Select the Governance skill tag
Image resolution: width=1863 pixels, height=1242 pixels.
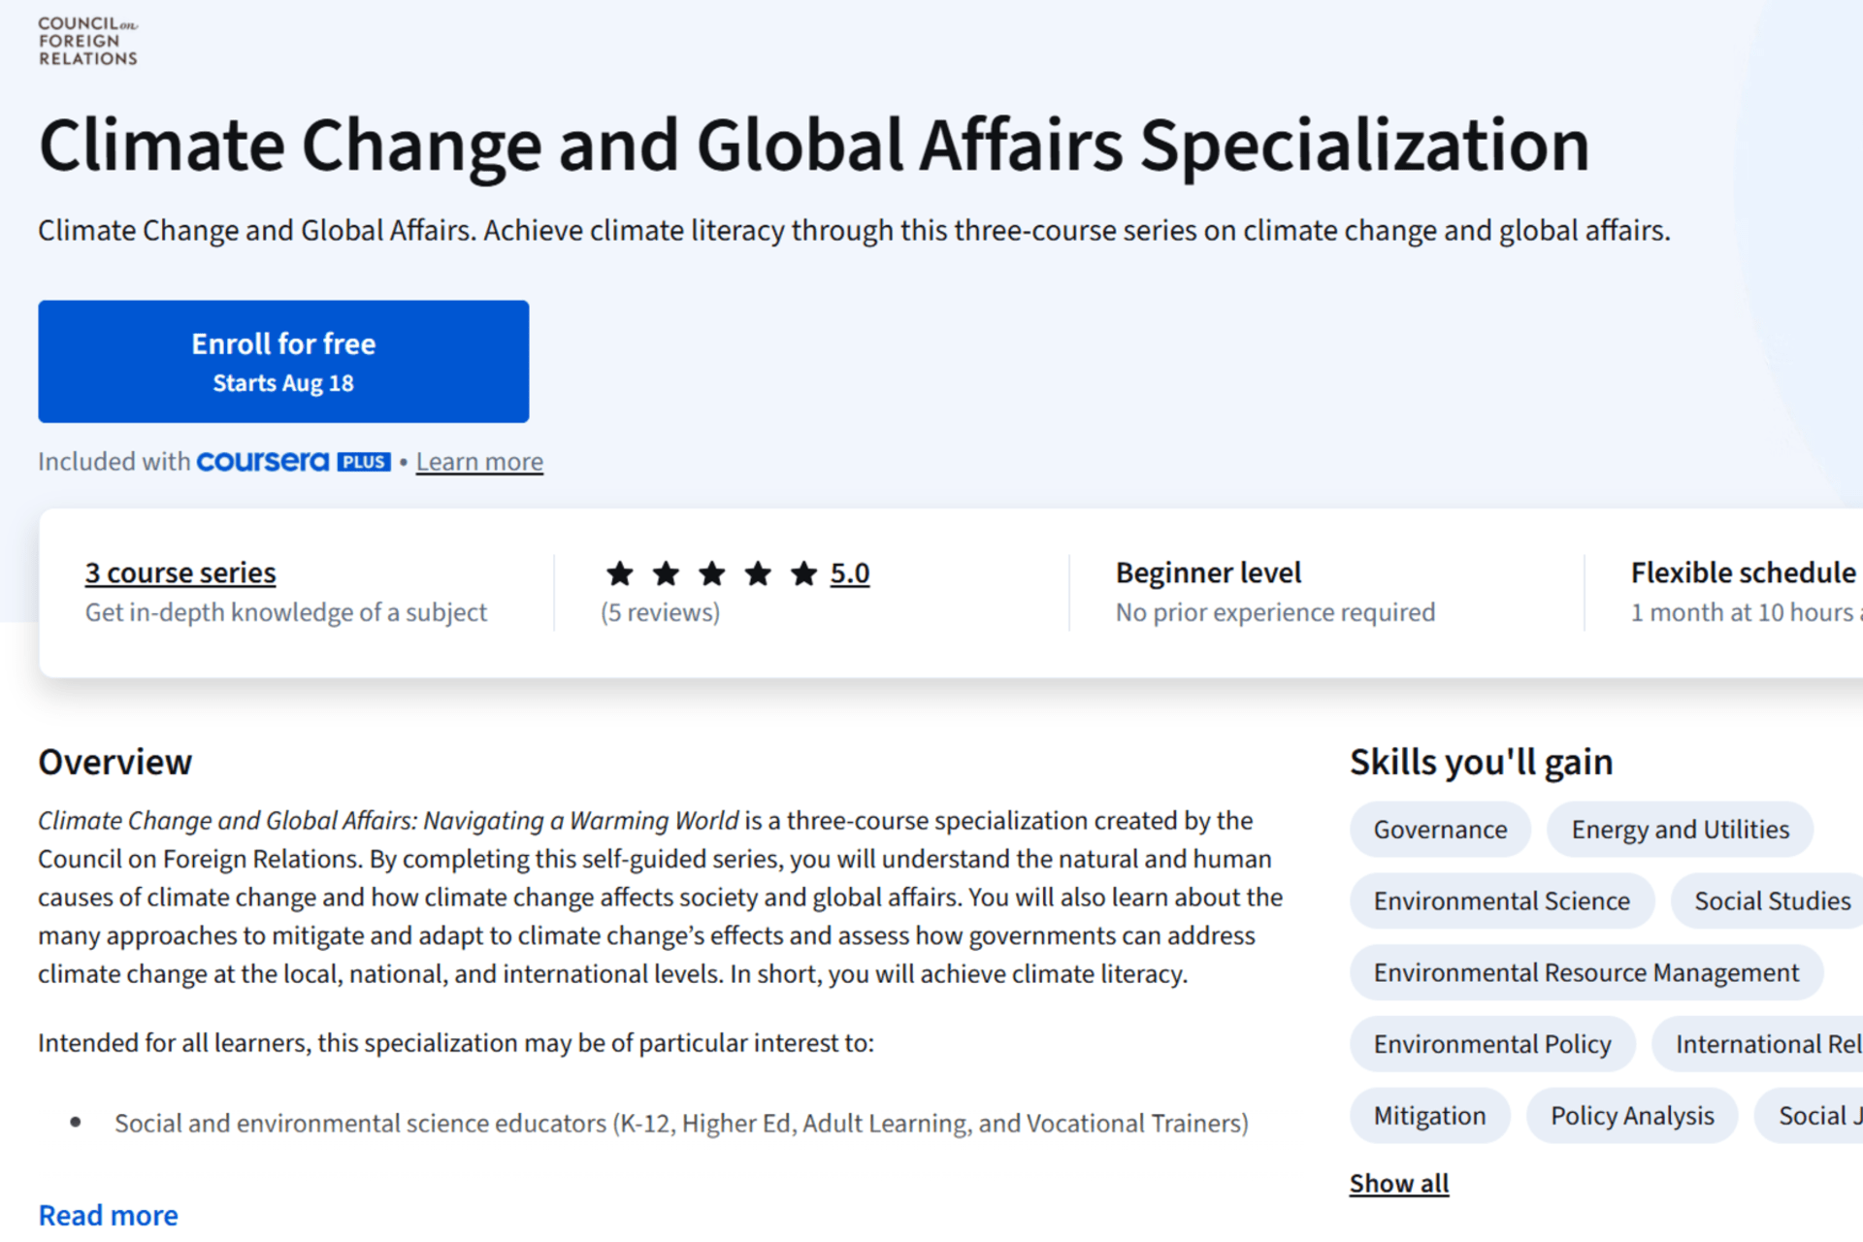click(x=1440, y=830)
